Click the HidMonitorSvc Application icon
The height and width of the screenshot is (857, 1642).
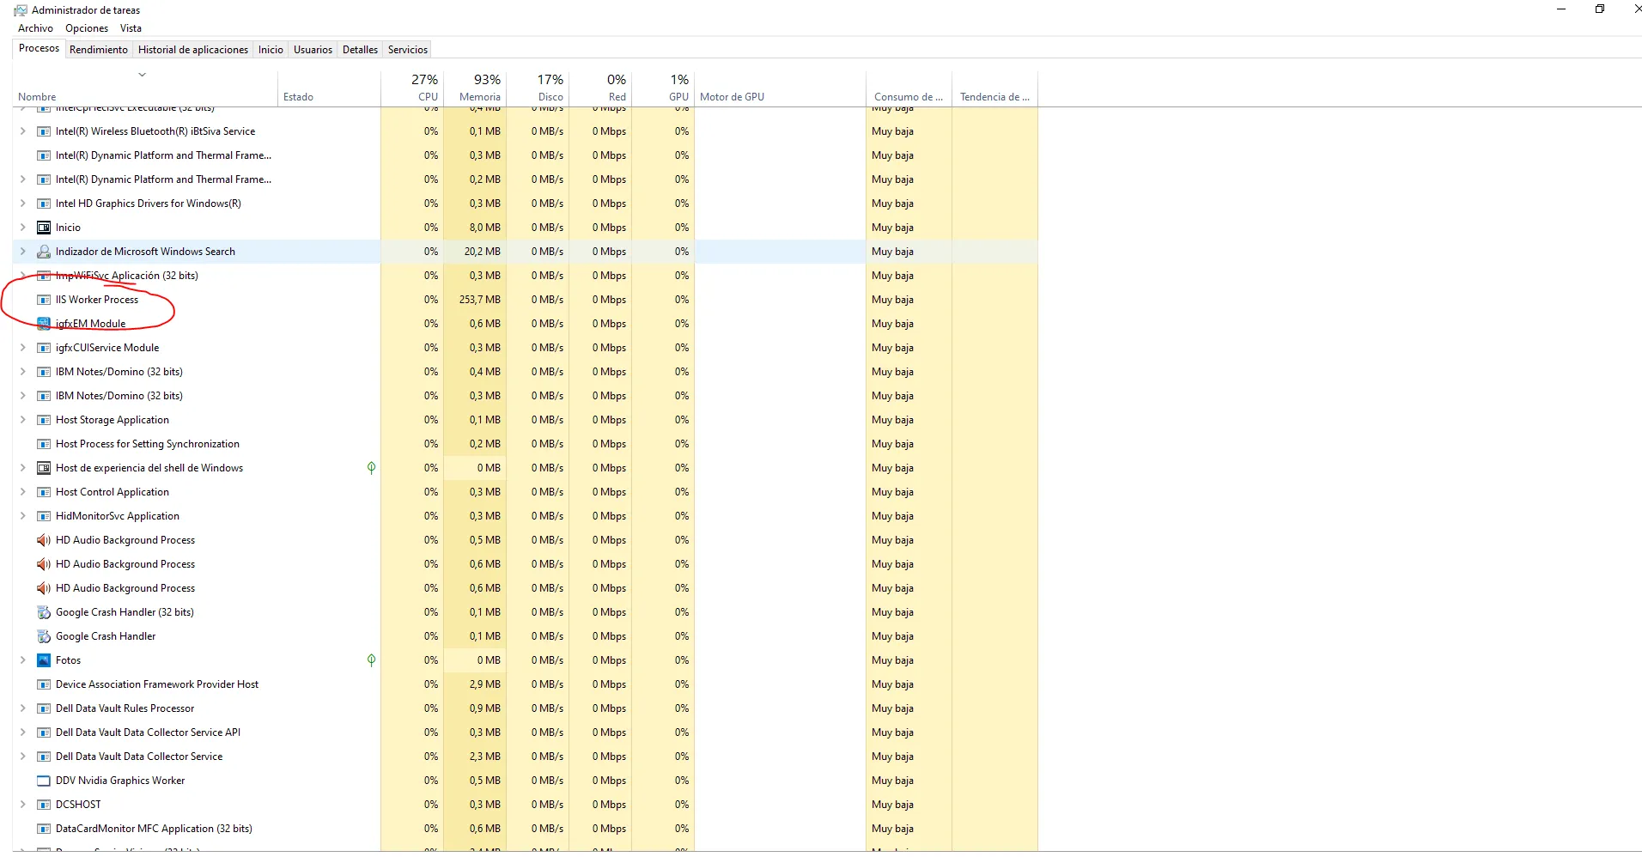pyautogui.click(x=44, y=516)
